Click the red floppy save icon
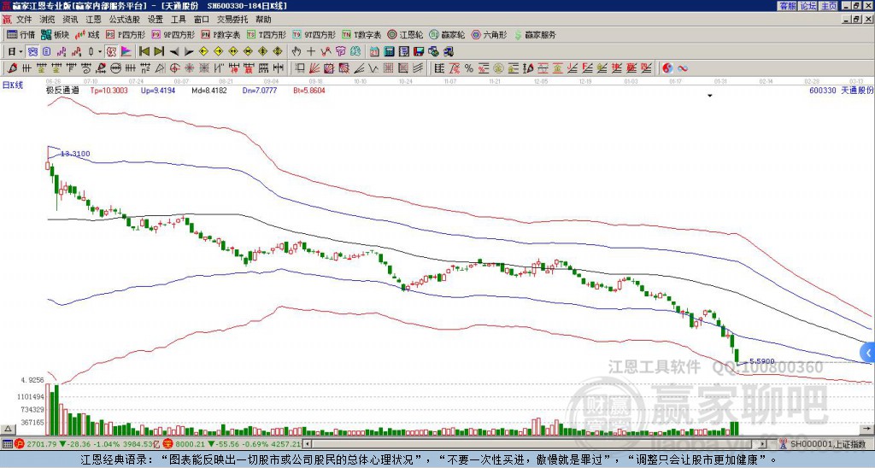Viewport: 875px width, 468px height. 419,52
